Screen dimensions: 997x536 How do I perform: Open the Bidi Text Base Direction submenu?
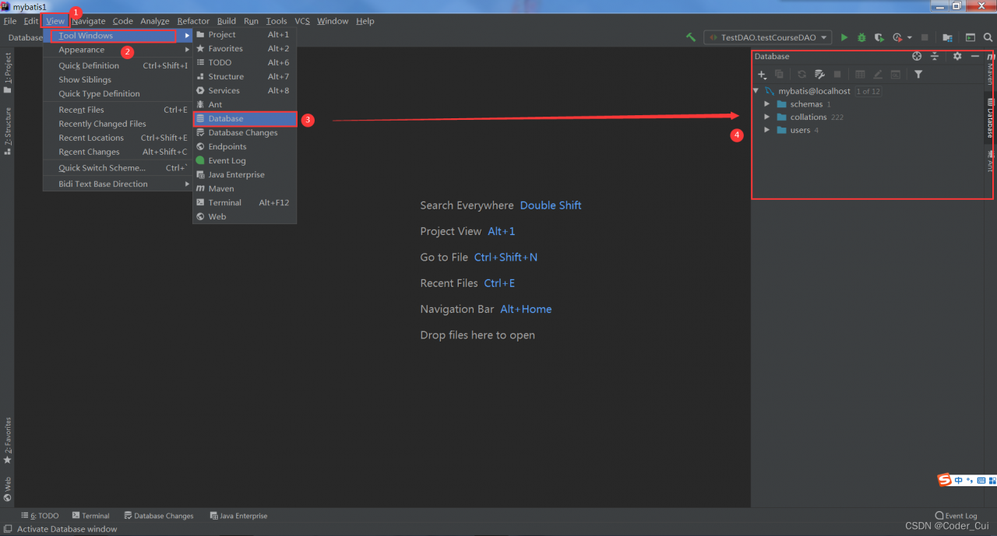(x=118, y=184)
